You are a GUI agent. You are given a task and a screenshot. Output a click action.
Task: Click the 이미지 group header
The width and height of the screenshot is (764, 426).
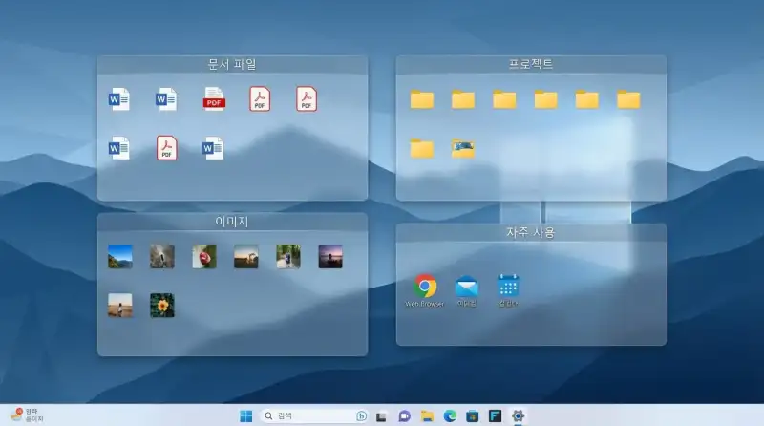[232, 222]
